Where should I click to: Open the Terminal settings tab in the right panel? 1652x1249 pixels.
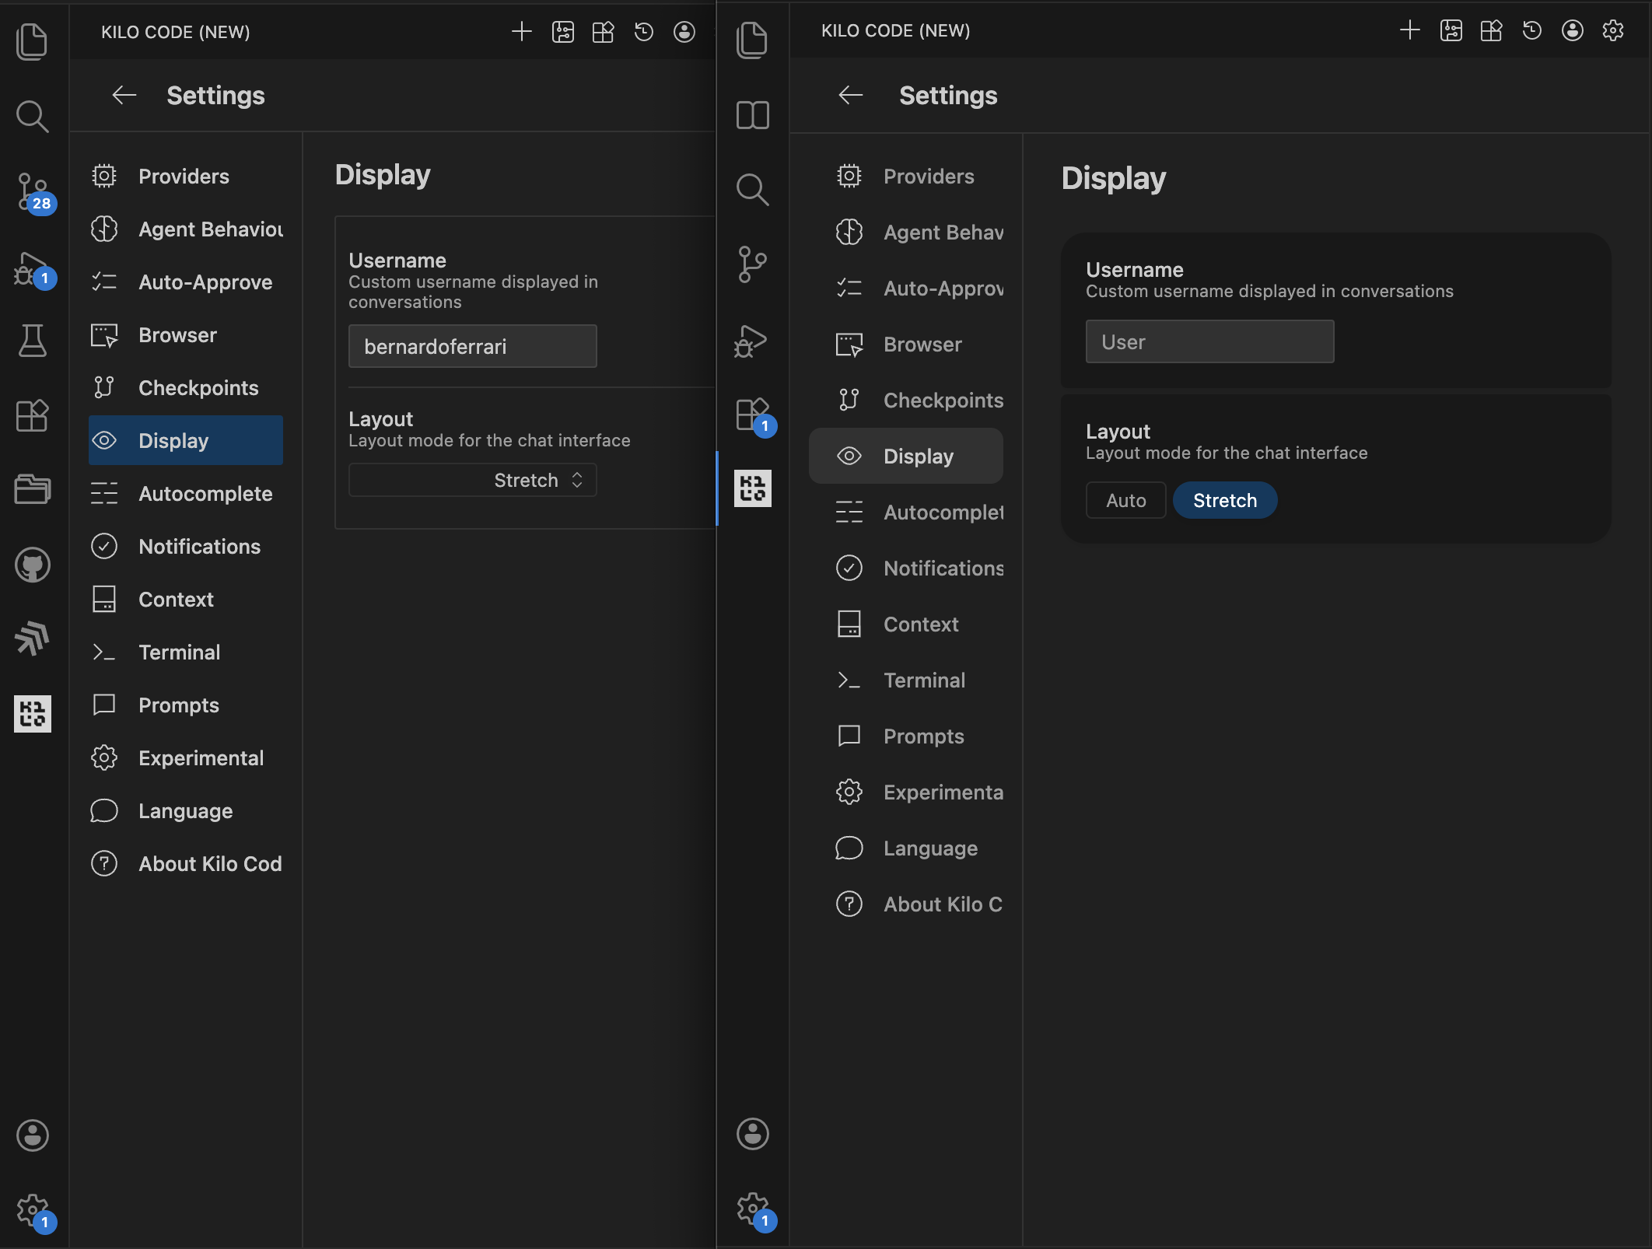click(x=924, y=680)
